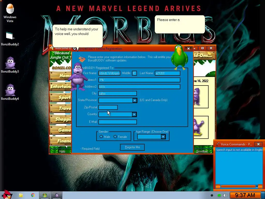Open the State/Province dropdown
Viewport: 265px width, 199px height.
pyautogui.click(x=135, y=100)
